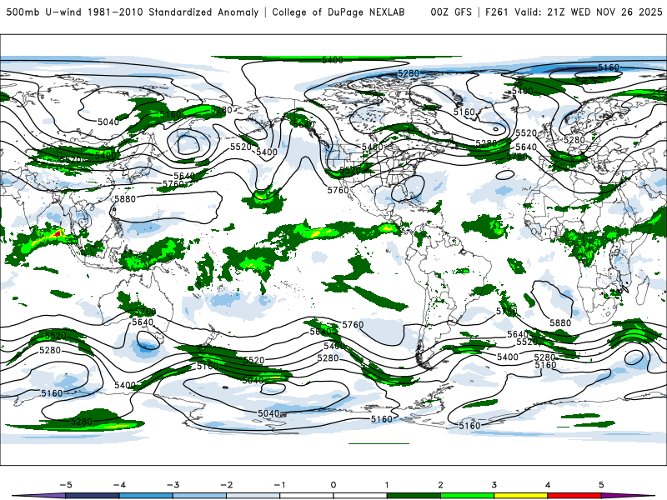Click the bright green colorbar segment between 2 and 3
Viewport: 667px width, 500px height.
(467, 496)
